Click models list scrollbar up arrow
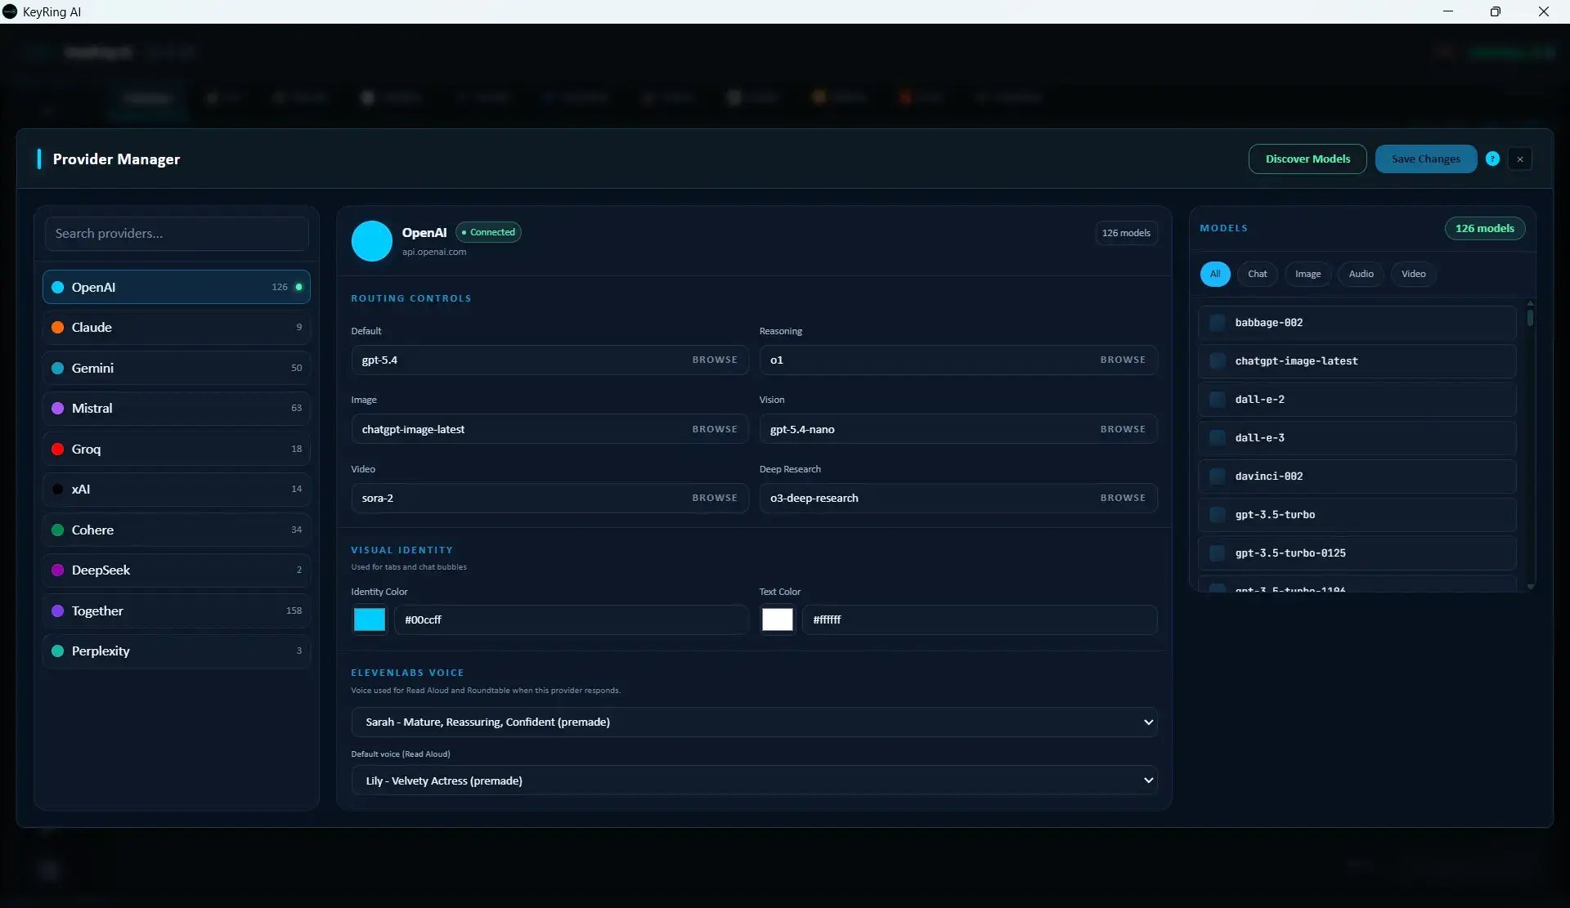The height and width of the screenshot is (908, 1570). (1531, 304)
